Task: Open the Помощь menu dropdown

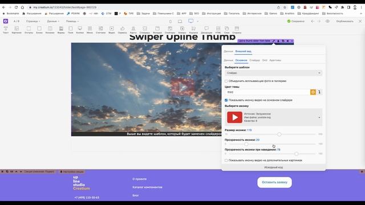Action: tap(72, 21)
